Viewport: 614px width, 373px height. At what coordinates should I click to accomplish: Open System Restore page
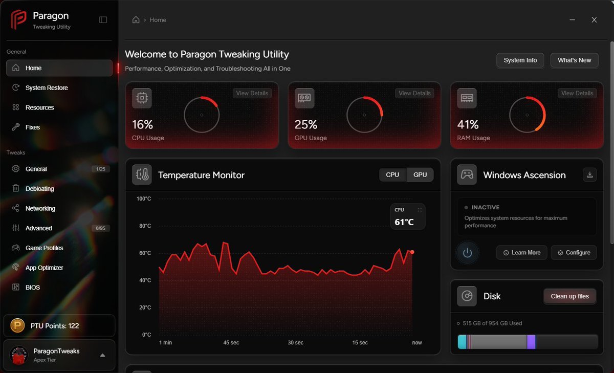pyautogui.click(x=59, y=88)
